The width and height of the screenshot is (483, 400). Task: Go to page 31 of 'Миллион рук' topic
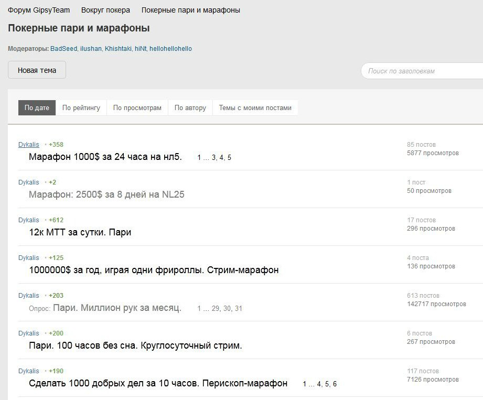tap(239, 309)
